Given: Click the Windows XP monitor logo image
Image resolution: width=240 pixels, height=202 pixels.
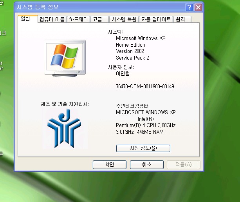Looking at the screenshot, I should [x=65, y=57].
